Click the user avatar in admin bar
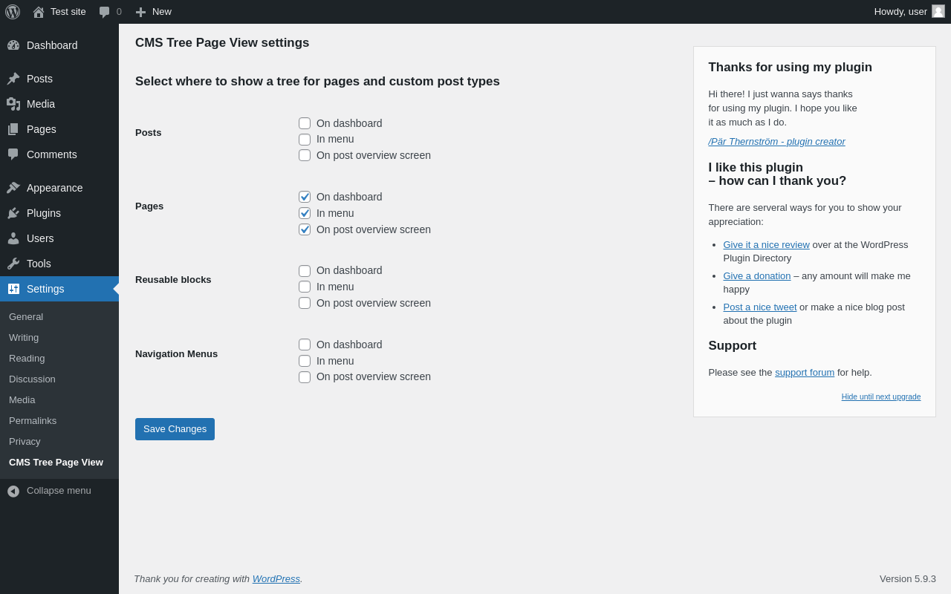951x594 pixels. point(938,11)
